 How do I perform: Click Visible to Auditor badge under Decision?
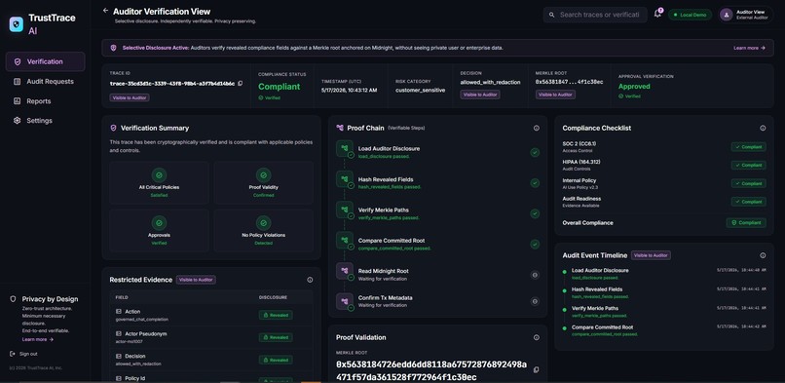point(480,95)
